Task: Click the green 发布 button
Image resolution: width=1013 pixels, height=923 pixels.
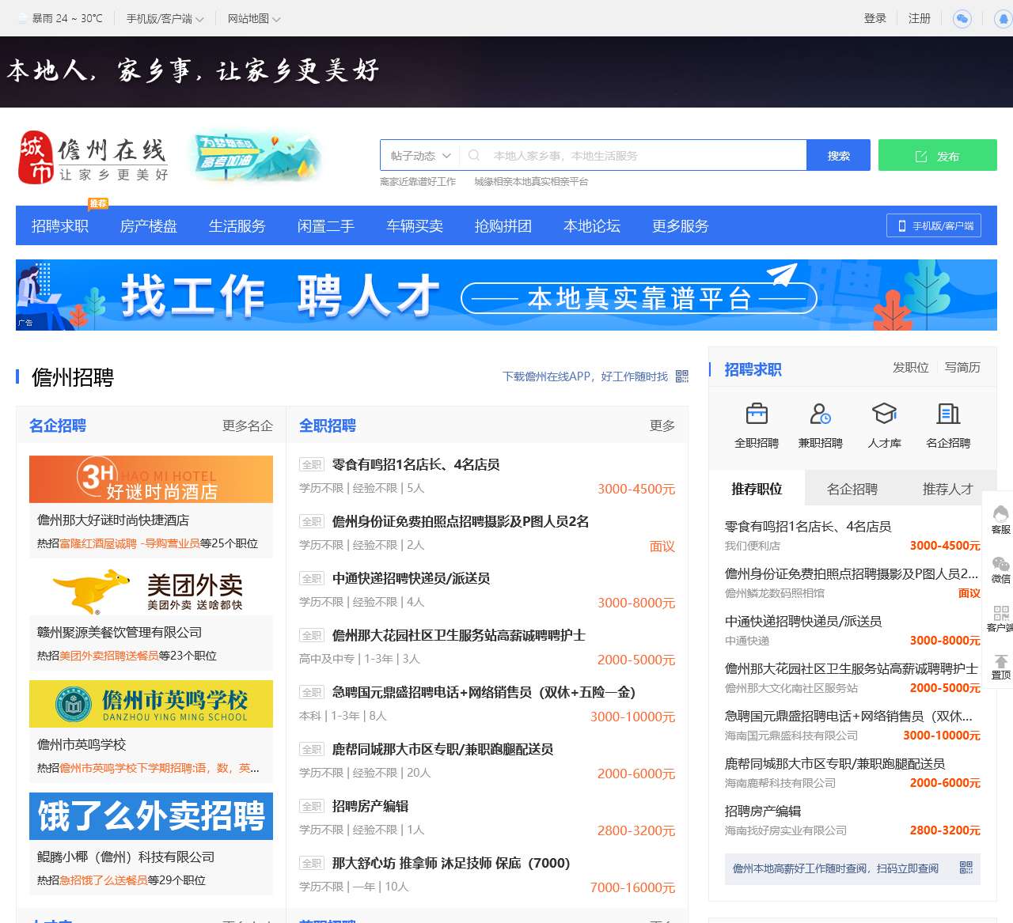Action: [937, 156]
